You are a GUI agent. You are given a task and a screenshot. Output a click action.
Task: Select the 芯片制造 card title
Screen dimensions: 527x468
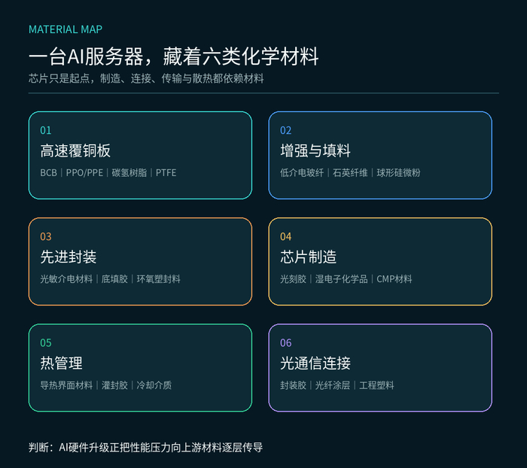pyautogui.click(x=308, y=257)
